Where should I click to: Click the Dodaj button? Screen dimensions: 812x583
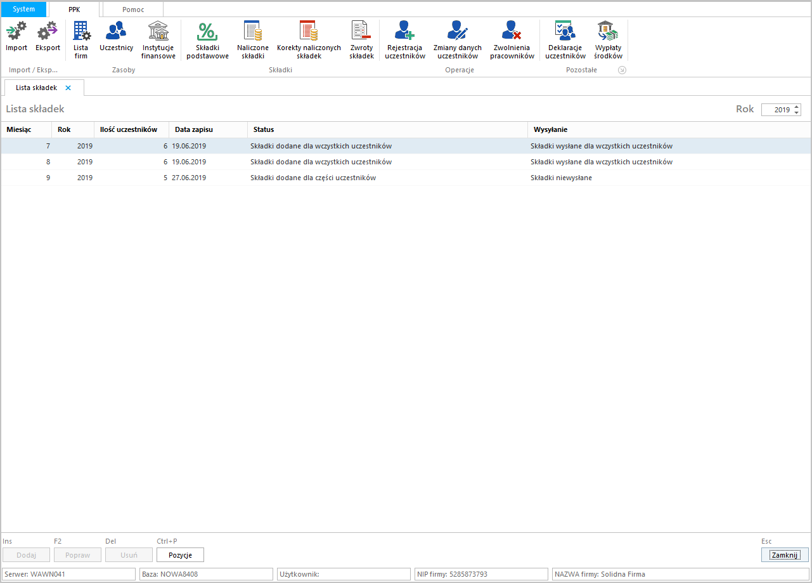(x=26, y=555)
